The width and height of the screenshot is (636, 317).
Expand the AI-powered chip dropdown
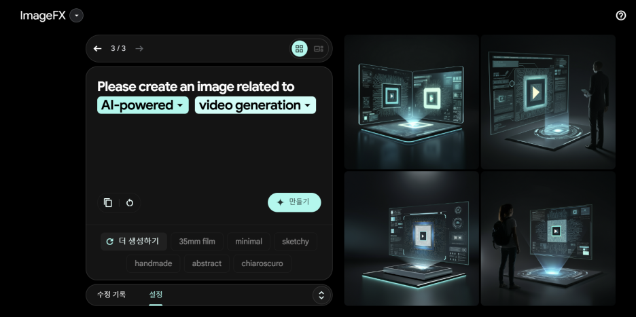(x=180, y=105)
